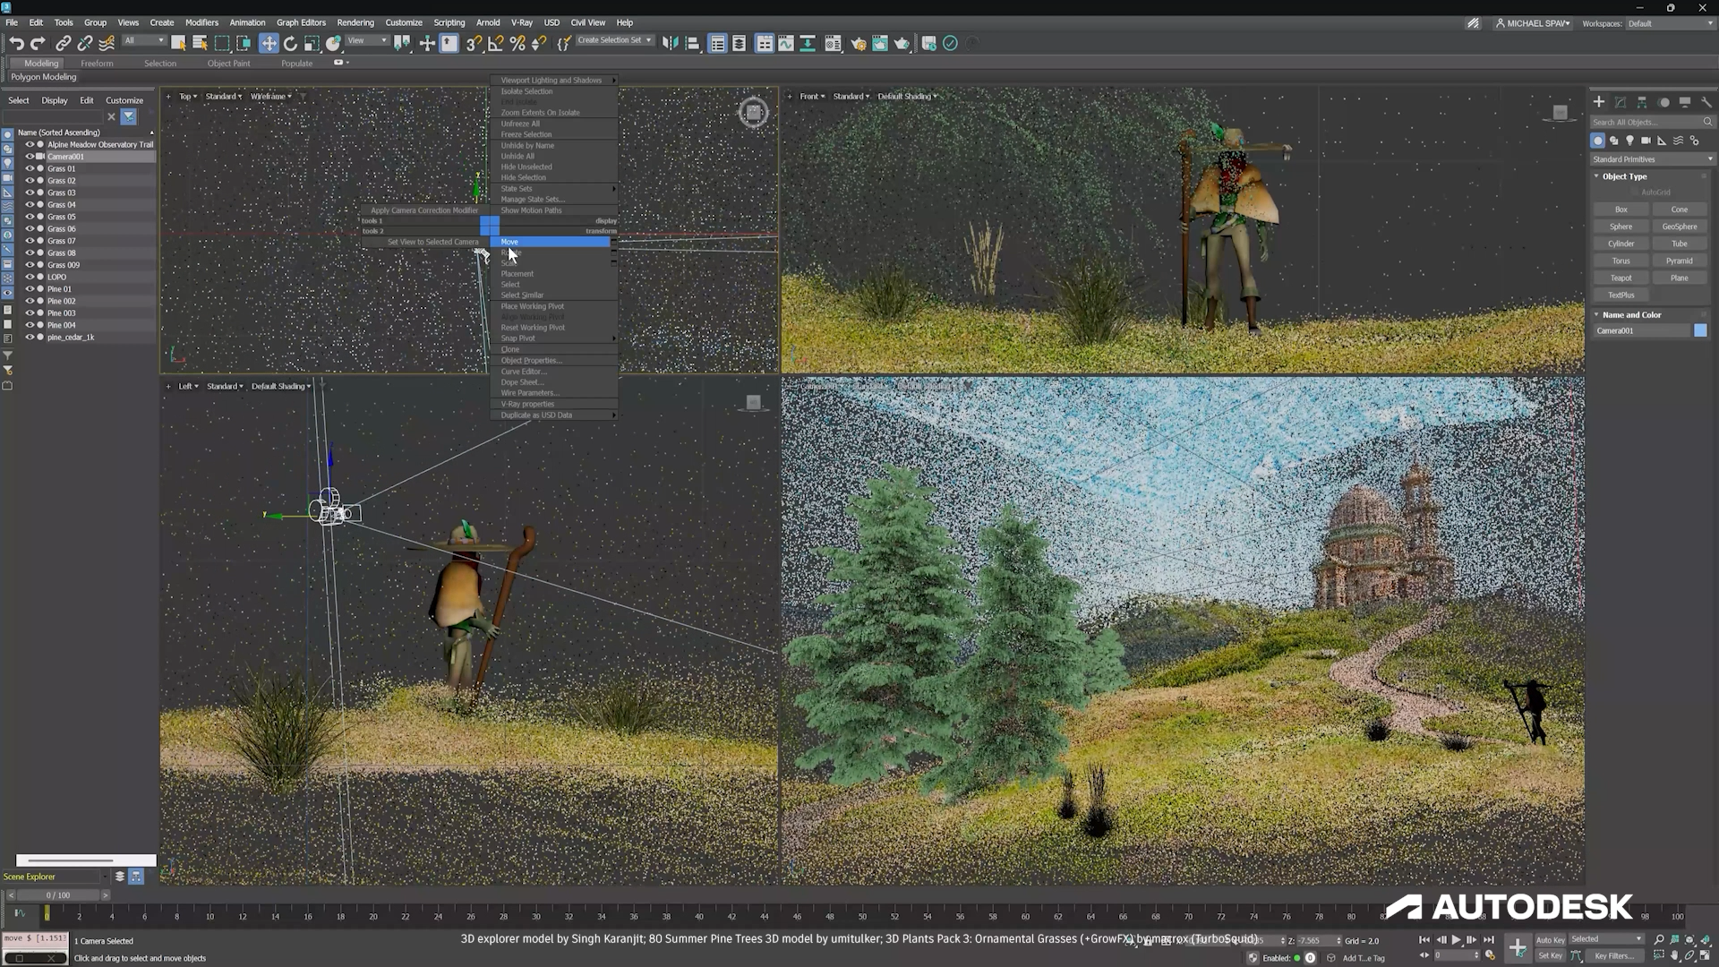Open the Modifiers menu
1719x967 pixels.
[201, 22]
